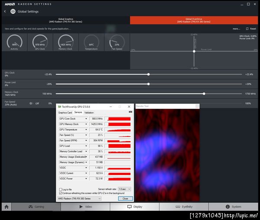The image size is (260, 220).
Task: Click the Activity gauge
Action: coord(14,42)
